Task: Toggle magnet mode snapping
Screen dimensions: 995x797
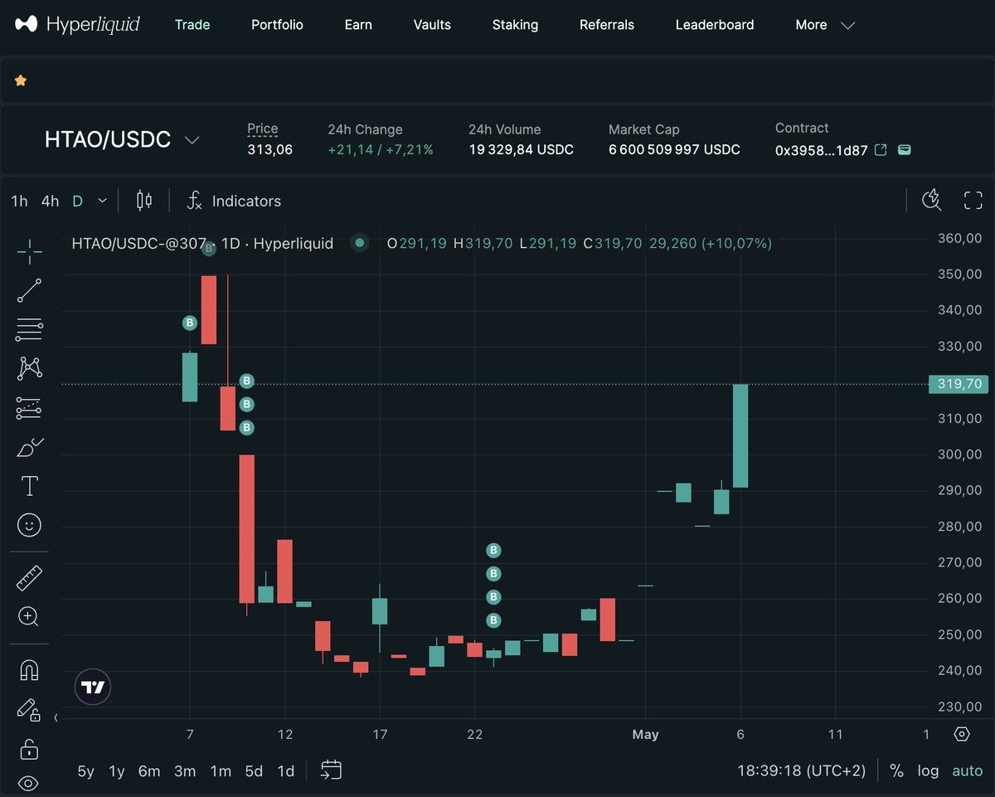Action: click(x=30, y=669)
